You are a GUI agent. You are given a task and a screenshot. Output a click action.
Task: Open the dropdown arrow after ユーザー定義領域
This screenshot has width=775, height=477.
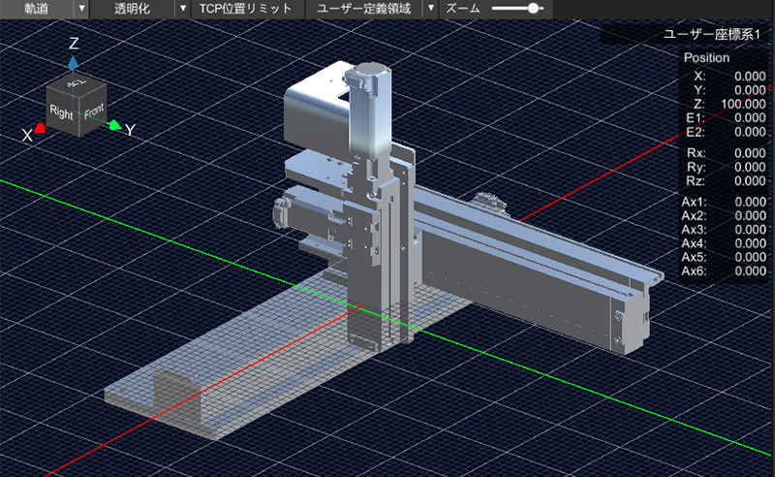[430, 9]
